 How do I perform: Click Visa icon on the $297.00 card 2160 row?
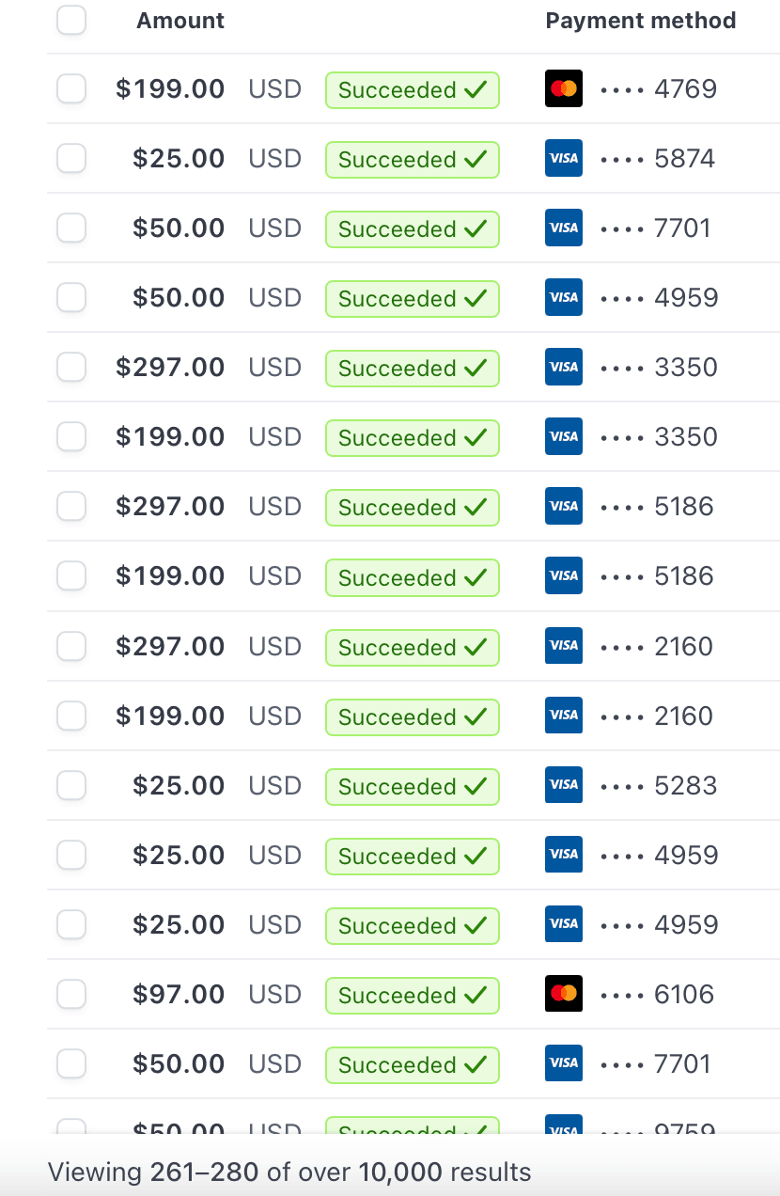pos(564,646)
